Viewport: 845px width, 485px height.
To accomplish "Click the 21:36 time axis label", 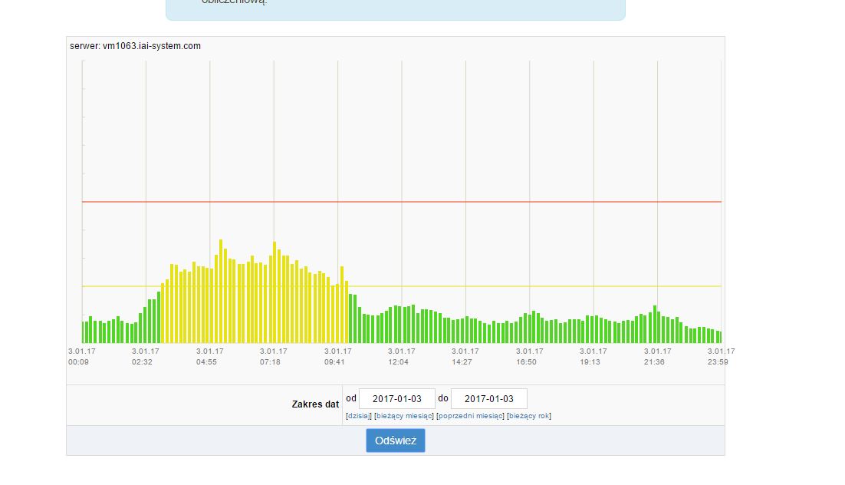I will point(654,362).
